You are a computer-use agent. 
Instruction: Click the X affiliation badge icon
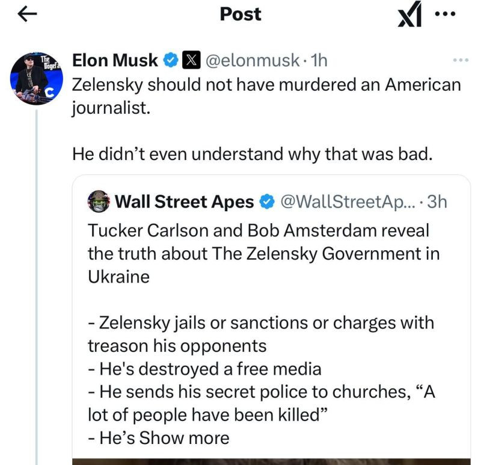(x=191, y=60)
